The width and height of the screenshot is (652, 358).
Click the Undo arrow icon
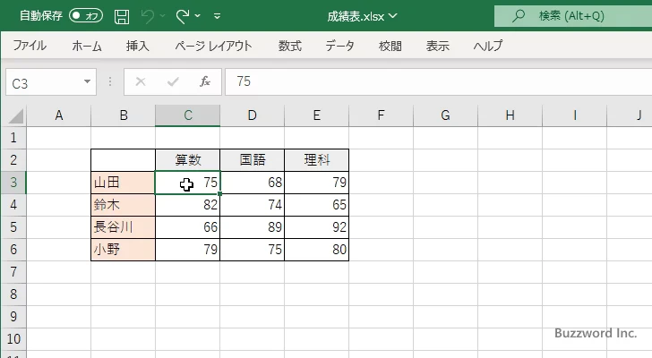click(147, 16)
